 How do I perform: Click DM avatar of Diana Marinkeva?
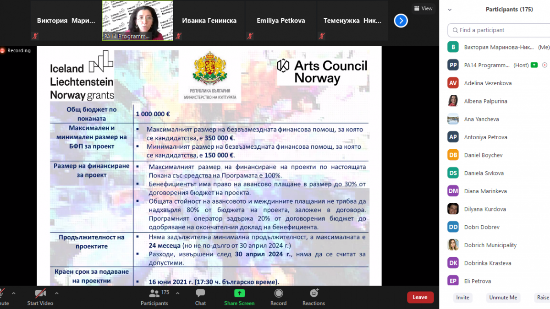[x=453, y=191]
